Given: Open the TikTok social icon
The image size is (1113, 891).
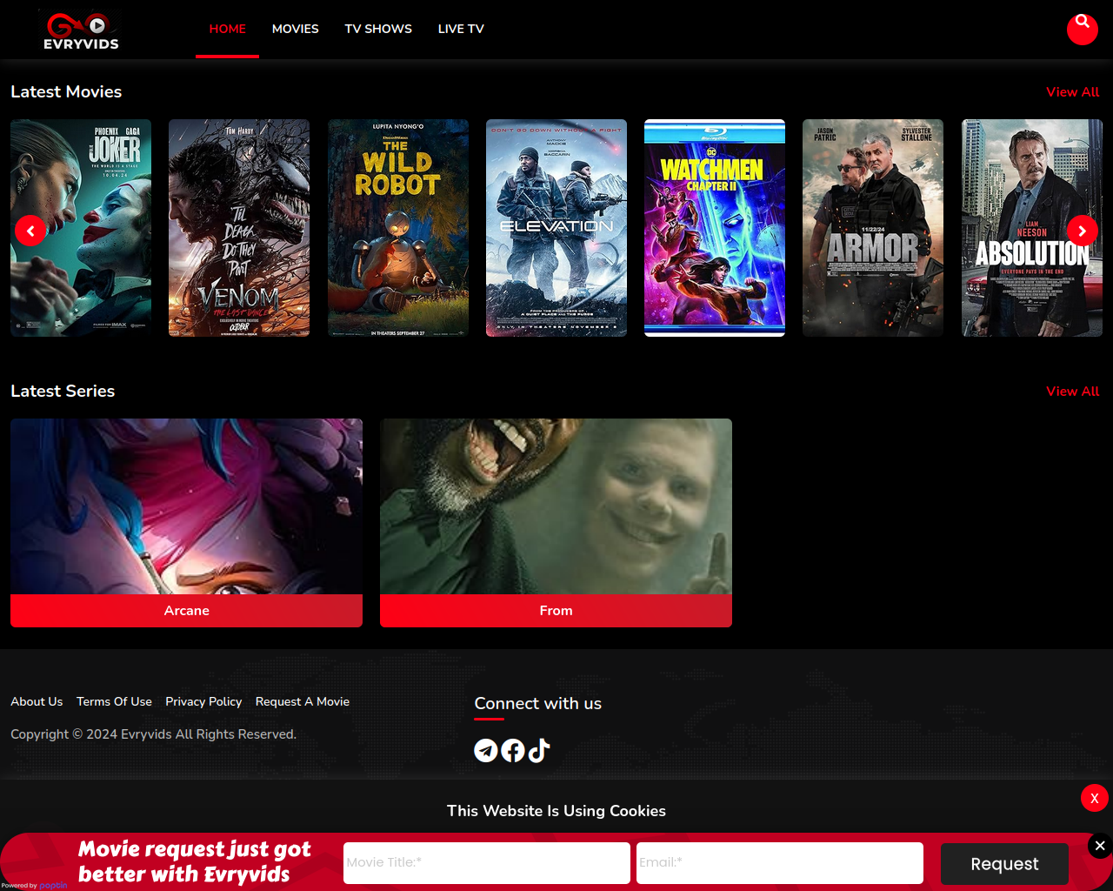Looking at the screenshot, I should pyautogui.click(x=539, y=750).
